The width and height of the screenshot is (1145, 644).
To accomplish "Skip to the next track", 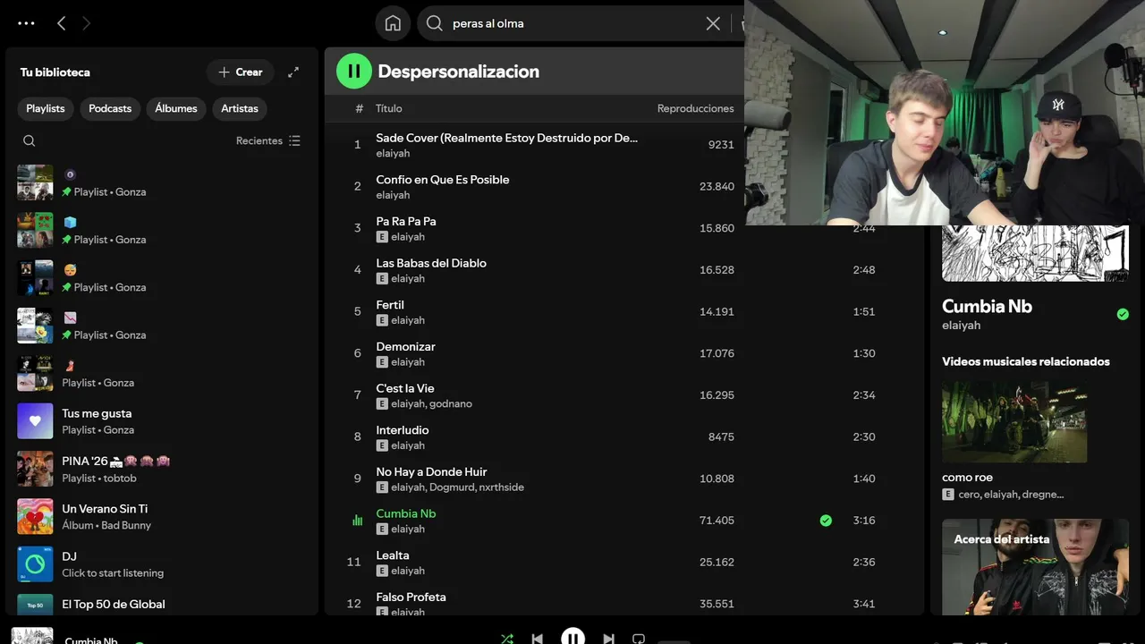I will pos(608,639).
